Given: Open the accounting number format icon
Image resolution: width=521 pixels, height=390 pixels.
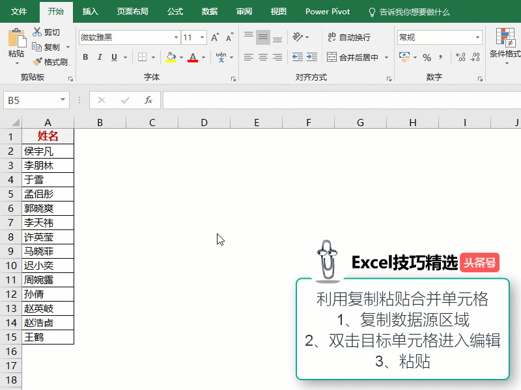Looking at the screenshot, I should tap(404, 57).
